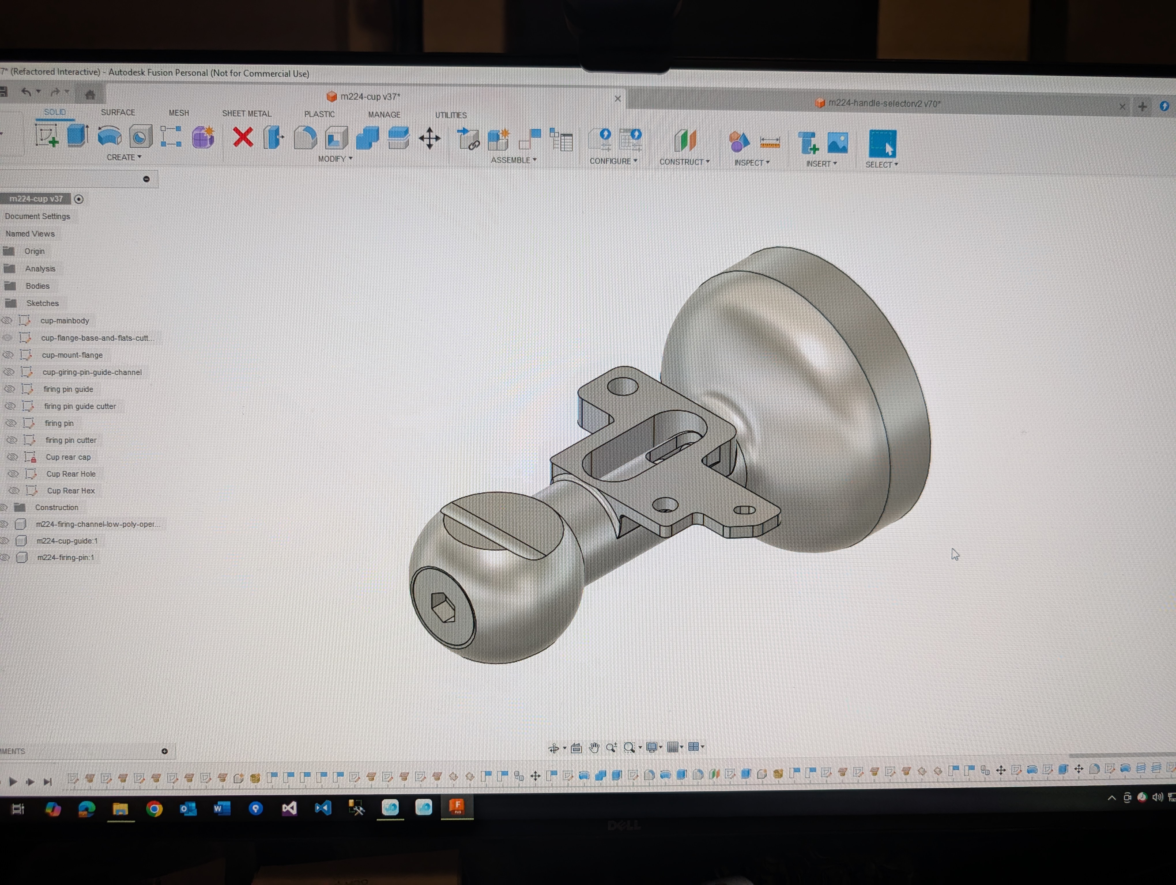Switch to the SURFACE ribbon tab
This screenshot has height=885, width=1176.
(118, 113)
